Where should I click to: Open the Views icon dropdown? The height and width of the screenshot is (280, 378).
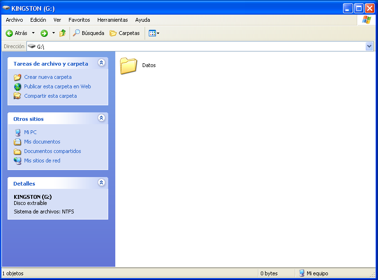click(154, 33)
